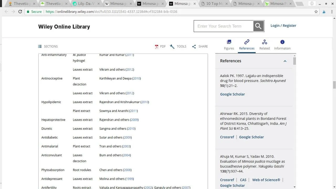Image resolution: width=336 pixels, height=189 pixels.
Task: Open 2012 citation for Vikram antinociceptive row
Action: (130, 93)
